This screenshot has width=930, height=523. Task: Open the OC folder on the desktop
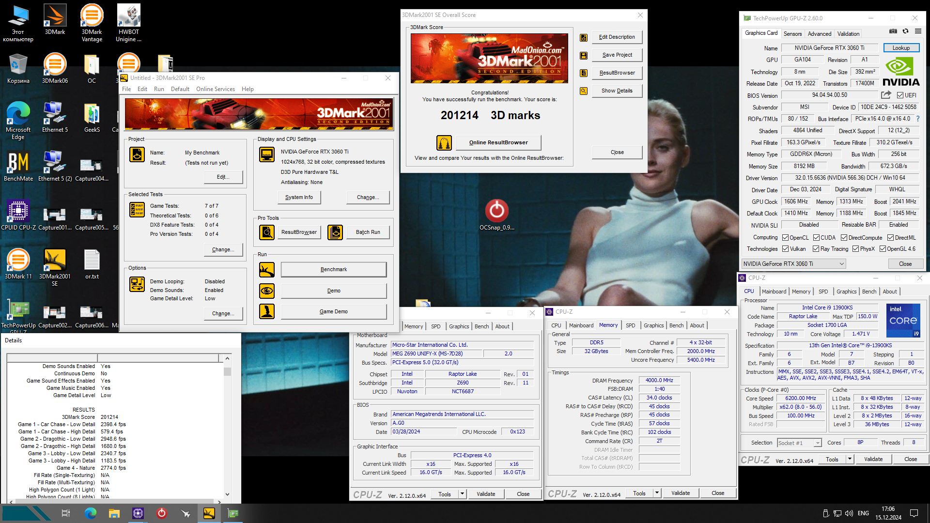tap(92, 68)
